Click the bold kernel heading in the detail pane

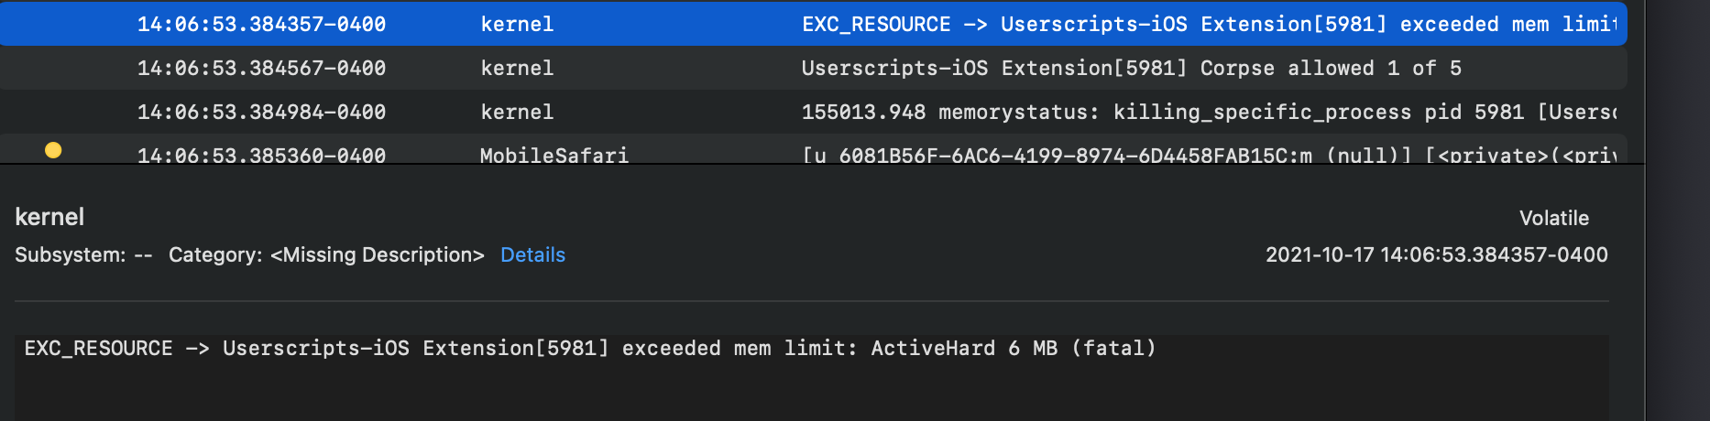click(x=49, y=217)
